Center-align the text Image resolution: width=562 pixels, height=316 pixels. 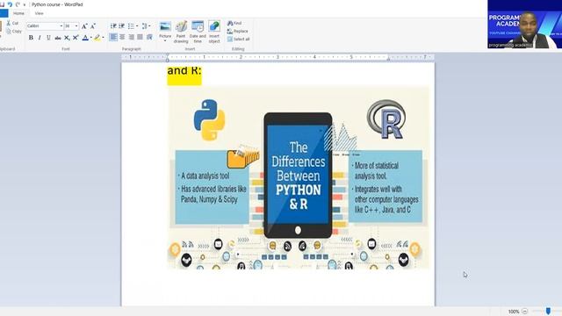click(122, 37)
